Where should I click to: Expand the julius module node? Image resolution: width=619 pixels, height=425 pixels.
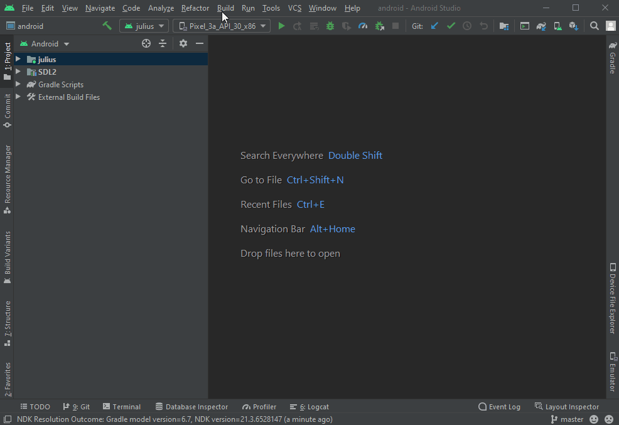click(18, 59)
